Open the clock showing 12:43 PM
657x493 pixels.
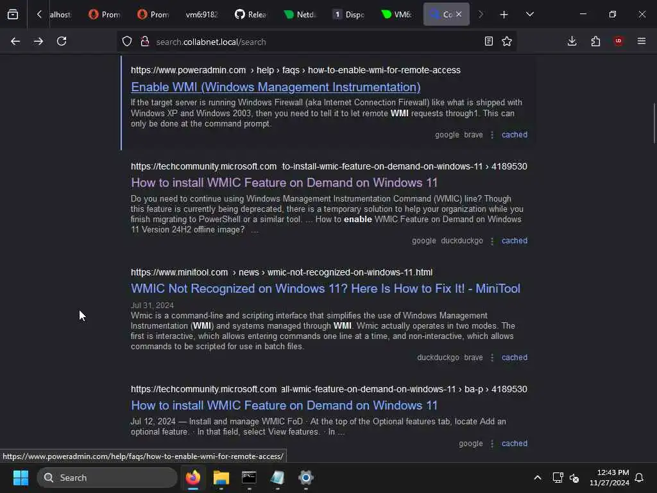pyautogui.click(x=610, y=478)
